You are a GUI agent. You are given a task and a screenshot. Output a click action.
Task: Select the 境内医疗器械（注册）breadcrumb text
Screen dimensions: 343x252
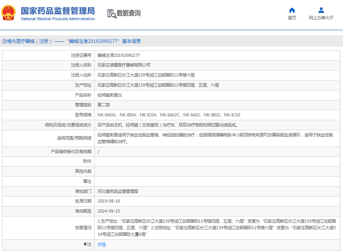(29, 41)
